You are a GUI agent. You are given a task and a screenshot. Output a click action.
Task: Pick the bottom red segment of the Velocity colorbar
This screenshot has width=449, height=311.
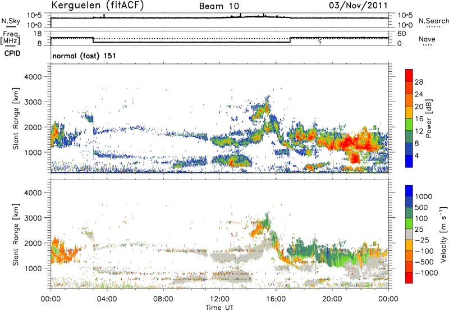coord(409,278)
